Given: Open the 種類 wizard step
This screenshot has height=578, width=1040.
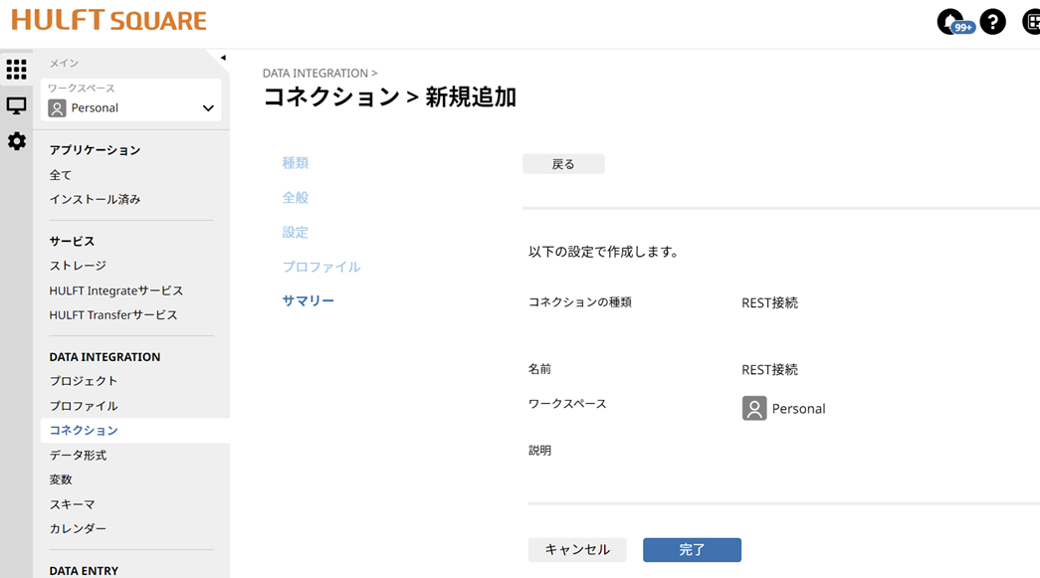Looking at the screenshot, I should point(295,162).
